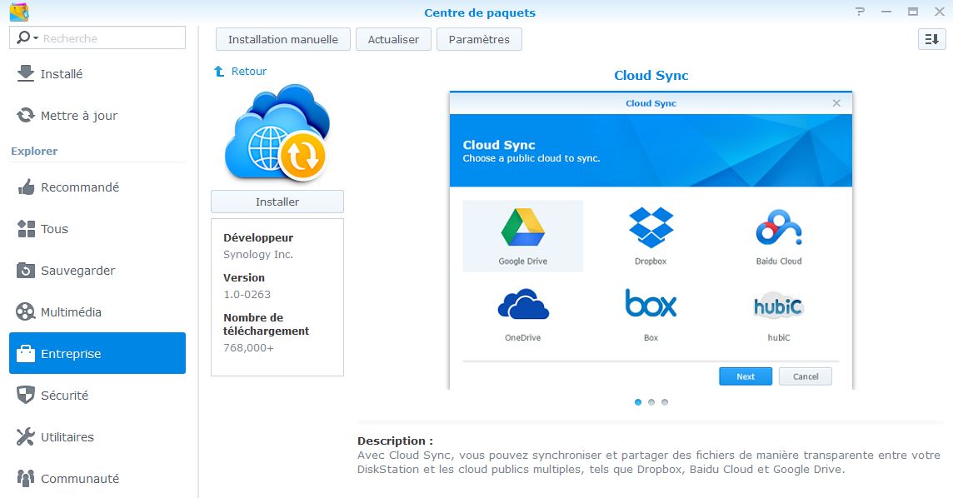The height and width of the screenshot is (498, 953).
Task: Click the Cloud Sync package title heading
Action: point(651,75)
